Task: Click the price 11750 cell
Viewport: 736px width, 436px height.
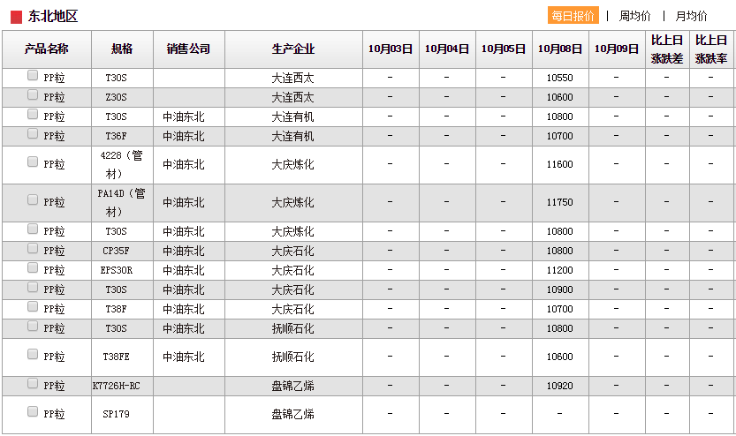Action: (x=560, y=202)
